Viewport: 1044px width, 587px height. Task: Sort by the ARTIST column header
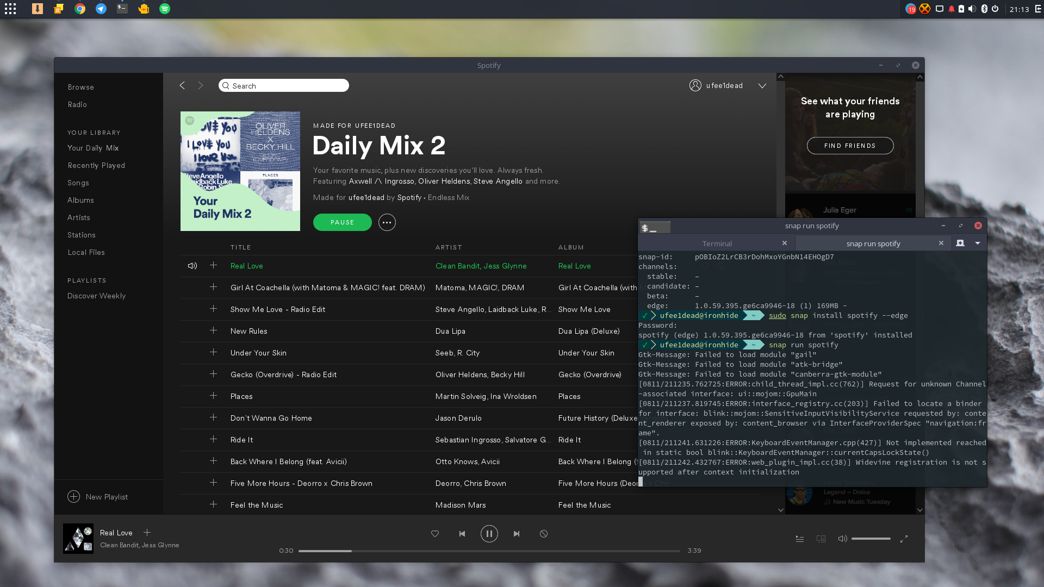click(449, 247)
